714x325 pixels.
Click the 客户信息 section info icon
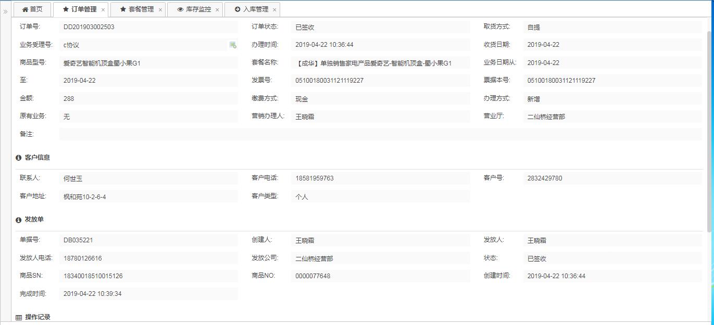tap(19, 158)
